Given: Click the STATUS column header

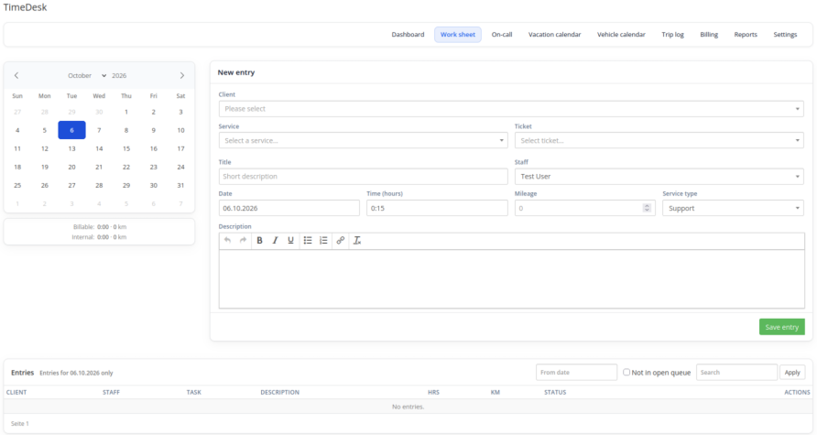Looking at the screenshot, I should pos(555,392).
